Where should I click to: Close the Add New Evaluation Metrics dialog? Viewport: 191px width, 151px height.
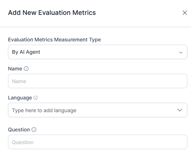185,13
